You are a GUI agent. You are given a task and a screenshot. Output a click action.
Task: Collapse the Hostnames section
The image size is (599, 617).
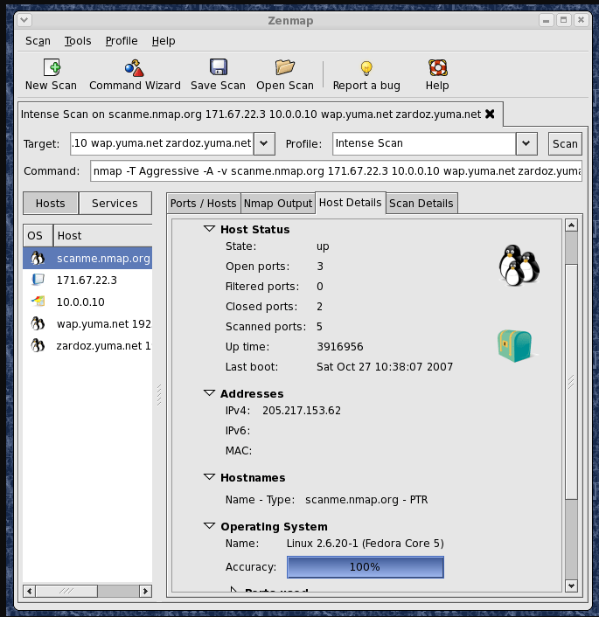click(209, 477)
